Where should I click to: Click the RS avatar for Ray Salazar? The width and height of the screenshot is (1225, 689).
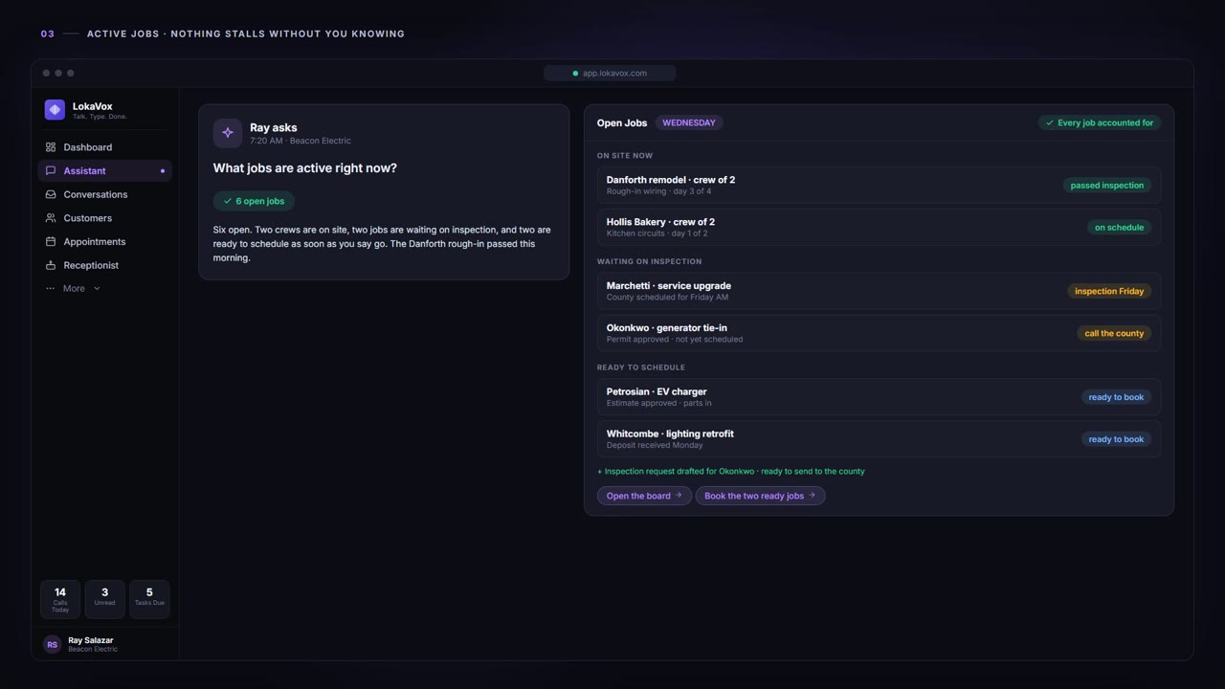pyautogui.click(x=53, y=644)
